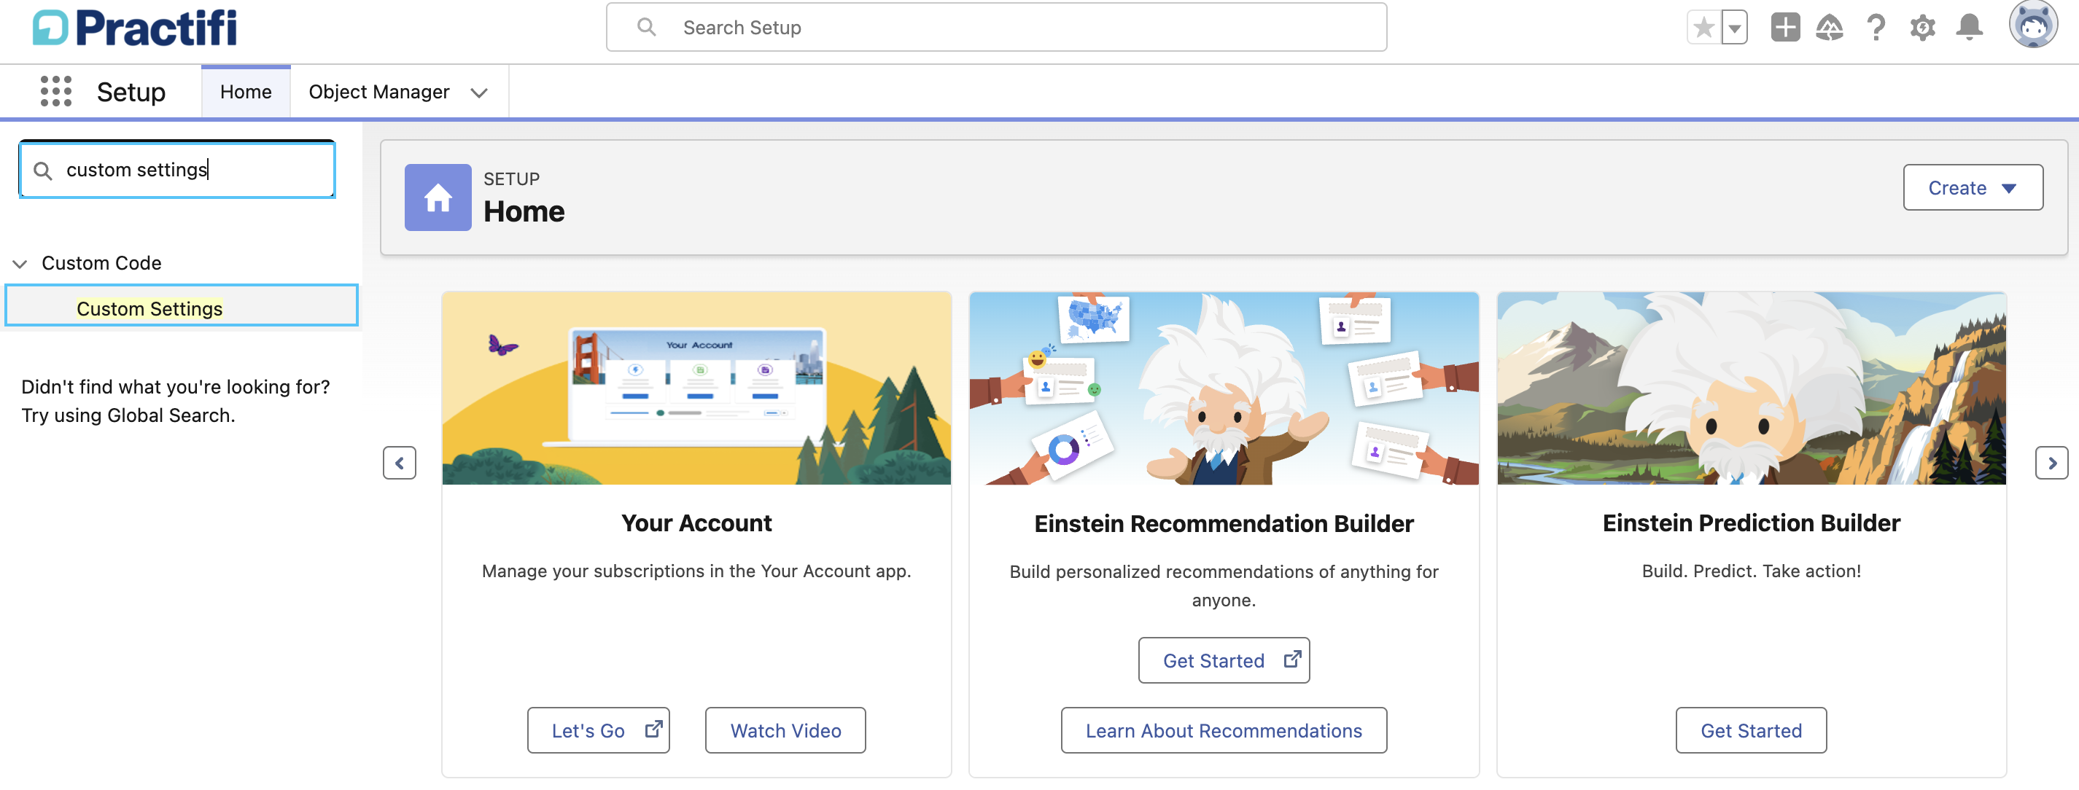Click "Didn't find what you're looking for?" text
Viewport: 2079px width, 790px height.
point(175,386)
